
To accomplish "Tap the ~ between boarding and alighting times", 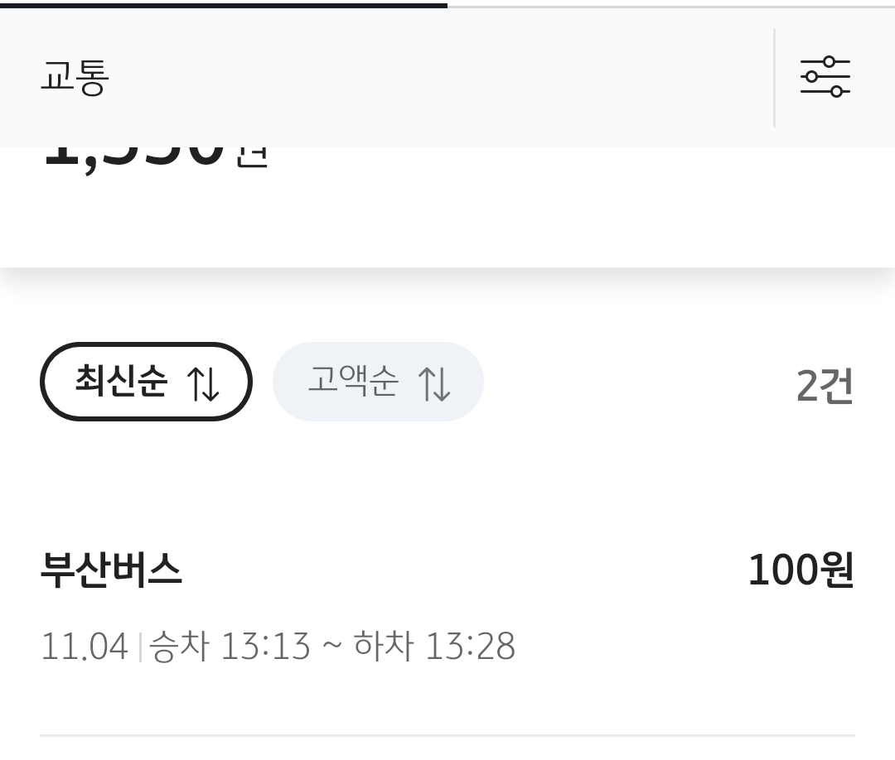I will pos(331,646).
